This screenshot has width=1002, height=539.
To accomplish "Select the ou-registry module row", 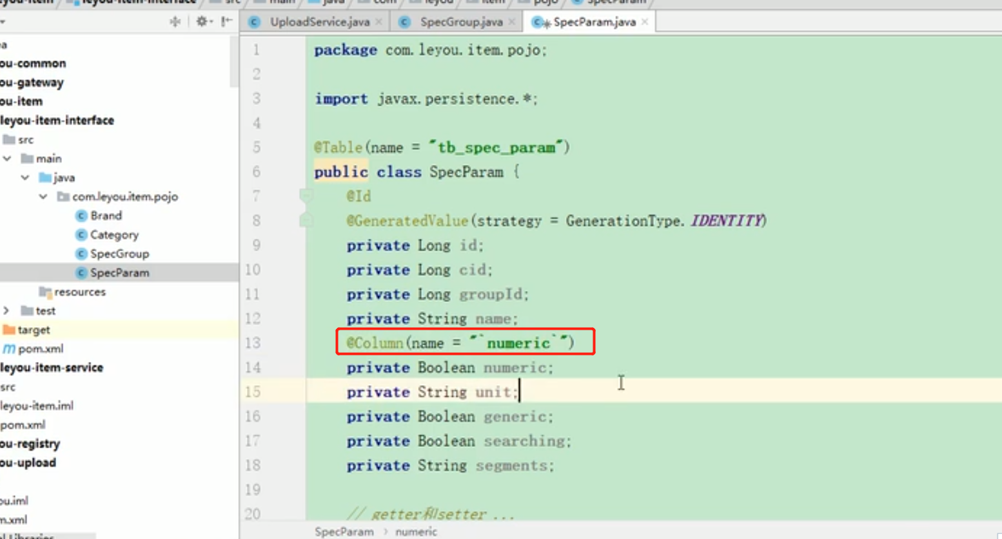I will pos(30,444).
